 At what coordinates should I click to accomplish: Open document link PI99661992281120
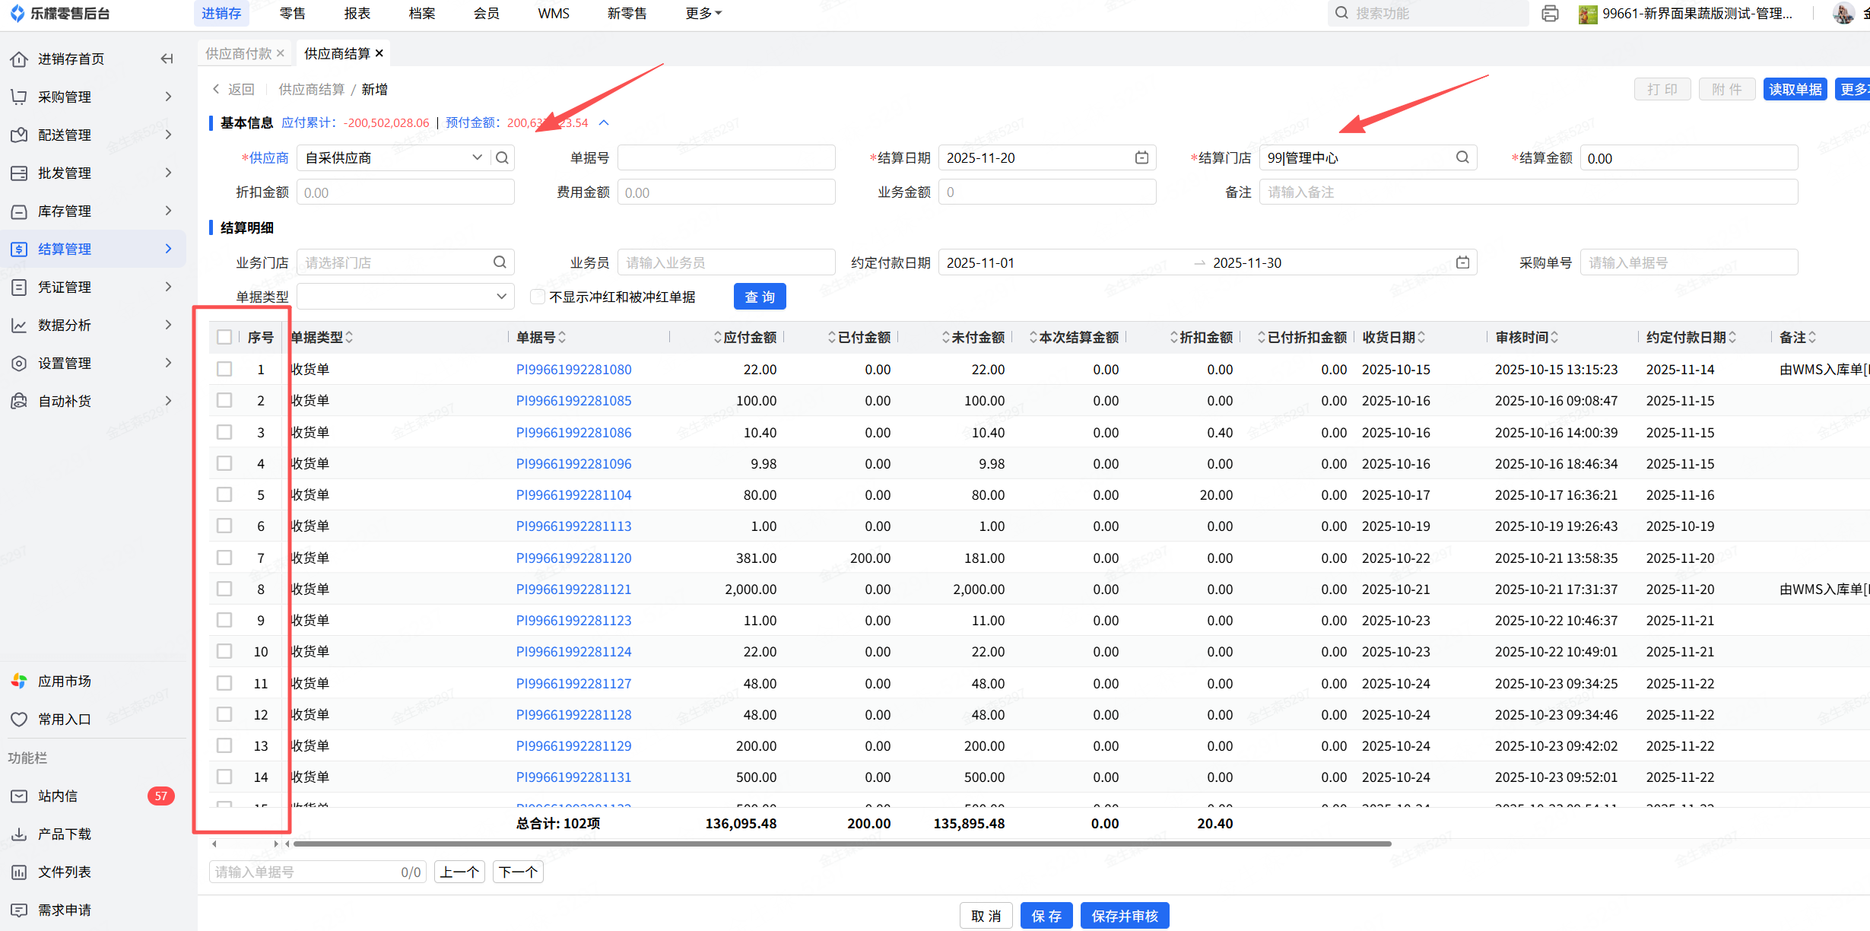573,558
